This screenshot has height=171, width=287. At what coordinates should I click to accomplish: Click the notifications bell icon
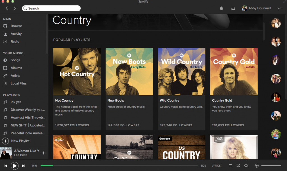click(221, 8)
